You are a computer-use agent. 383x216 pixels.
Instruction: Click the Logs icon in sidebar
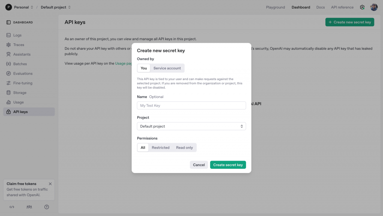(8, 35)
